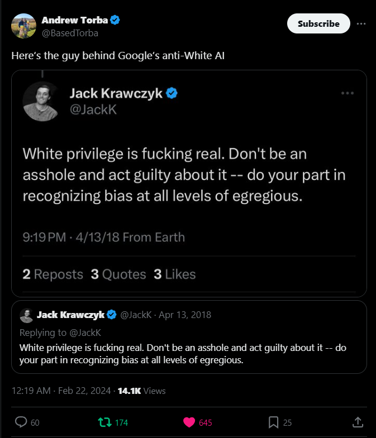Open the share upload icon

click(358, 422)
